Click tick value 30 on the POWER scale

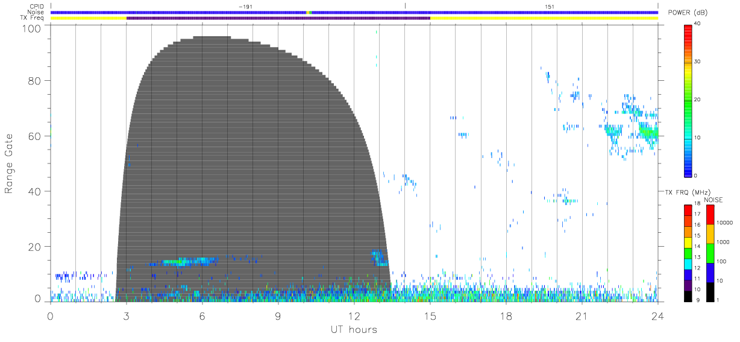click(698, 62)
